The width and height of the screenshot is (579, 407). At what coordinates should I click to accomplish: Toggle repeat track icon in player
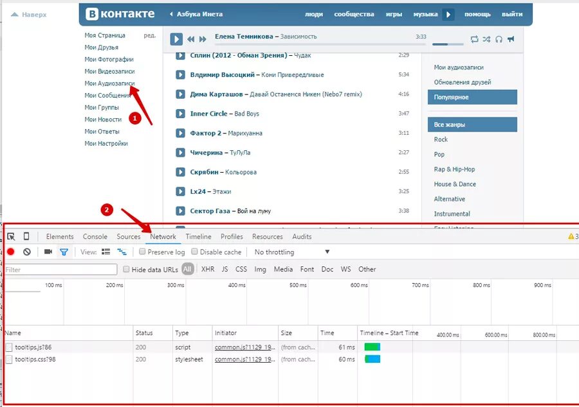point(475,39)
